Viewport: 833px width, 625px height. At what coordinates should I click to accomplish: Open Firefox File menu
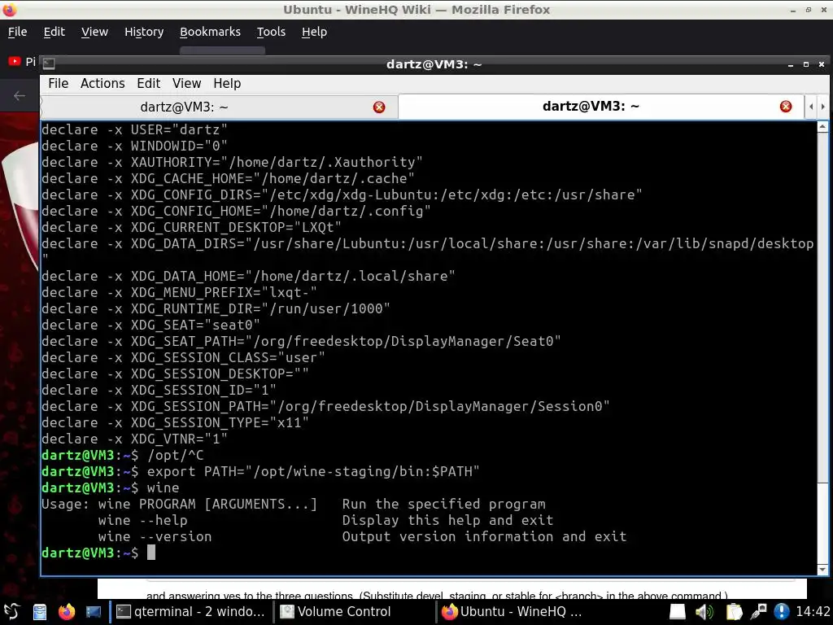click(x=18, y=32)
